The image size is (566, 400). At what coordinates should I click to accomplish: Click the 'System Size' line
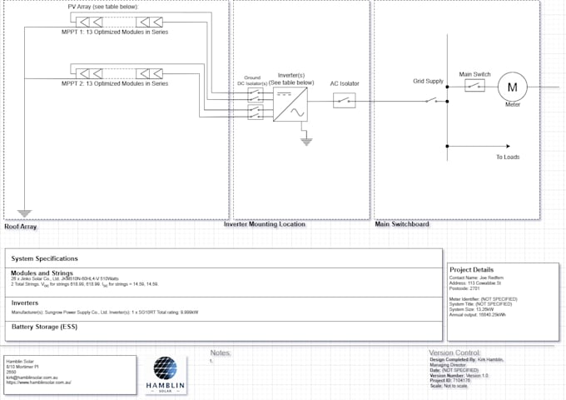click(x=471, y=310)
